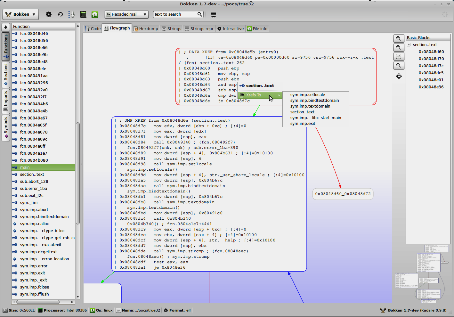Viewport: 454px width, 317px height.
Task: Open the Strings repr tab
Action: point(199,29)
